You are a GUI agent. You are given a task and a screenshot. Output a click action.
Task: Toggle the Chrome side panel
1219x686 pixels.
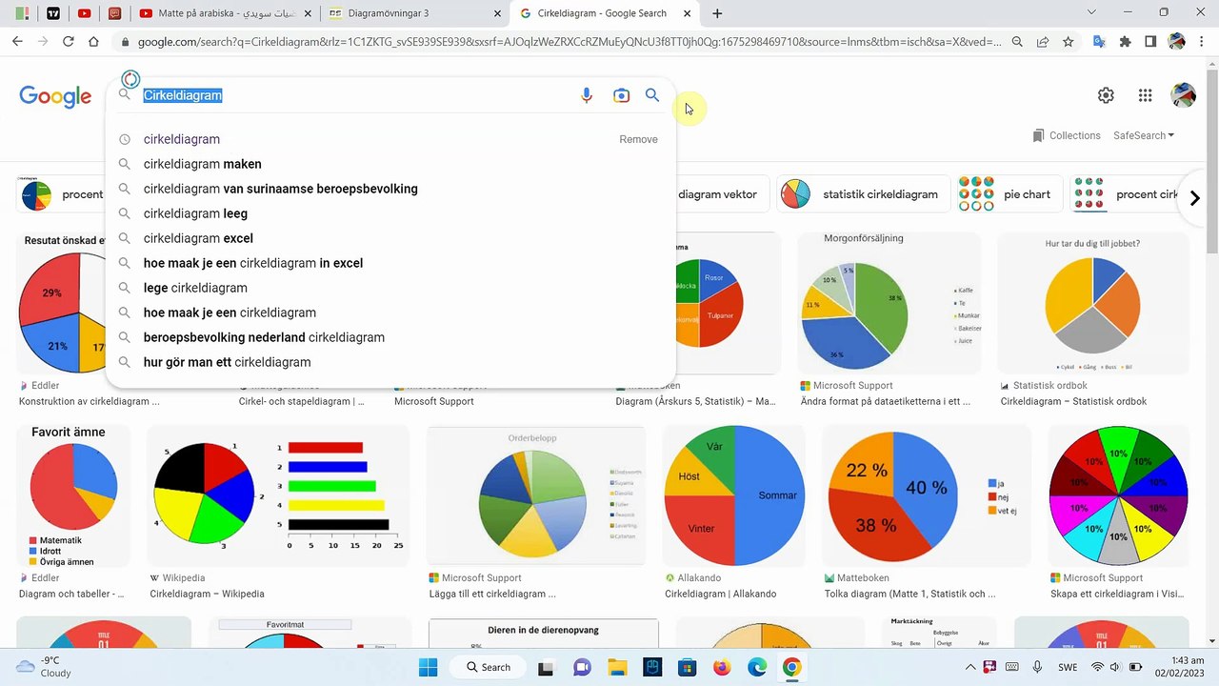1150,42
